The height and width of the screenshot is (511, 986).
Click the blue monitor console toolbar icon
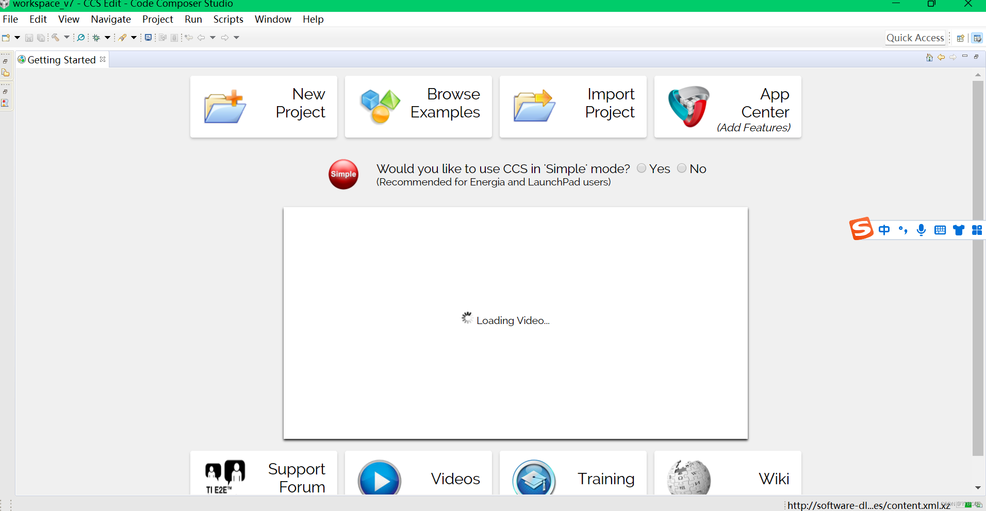[149, 38]
